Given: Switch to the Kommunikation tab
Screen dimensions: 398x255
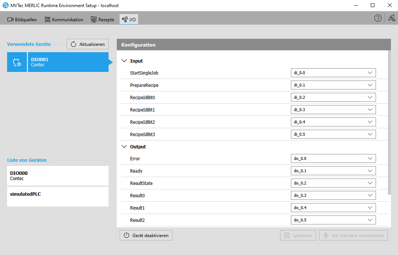Looking at the screenshot, I should pos(64,19).
